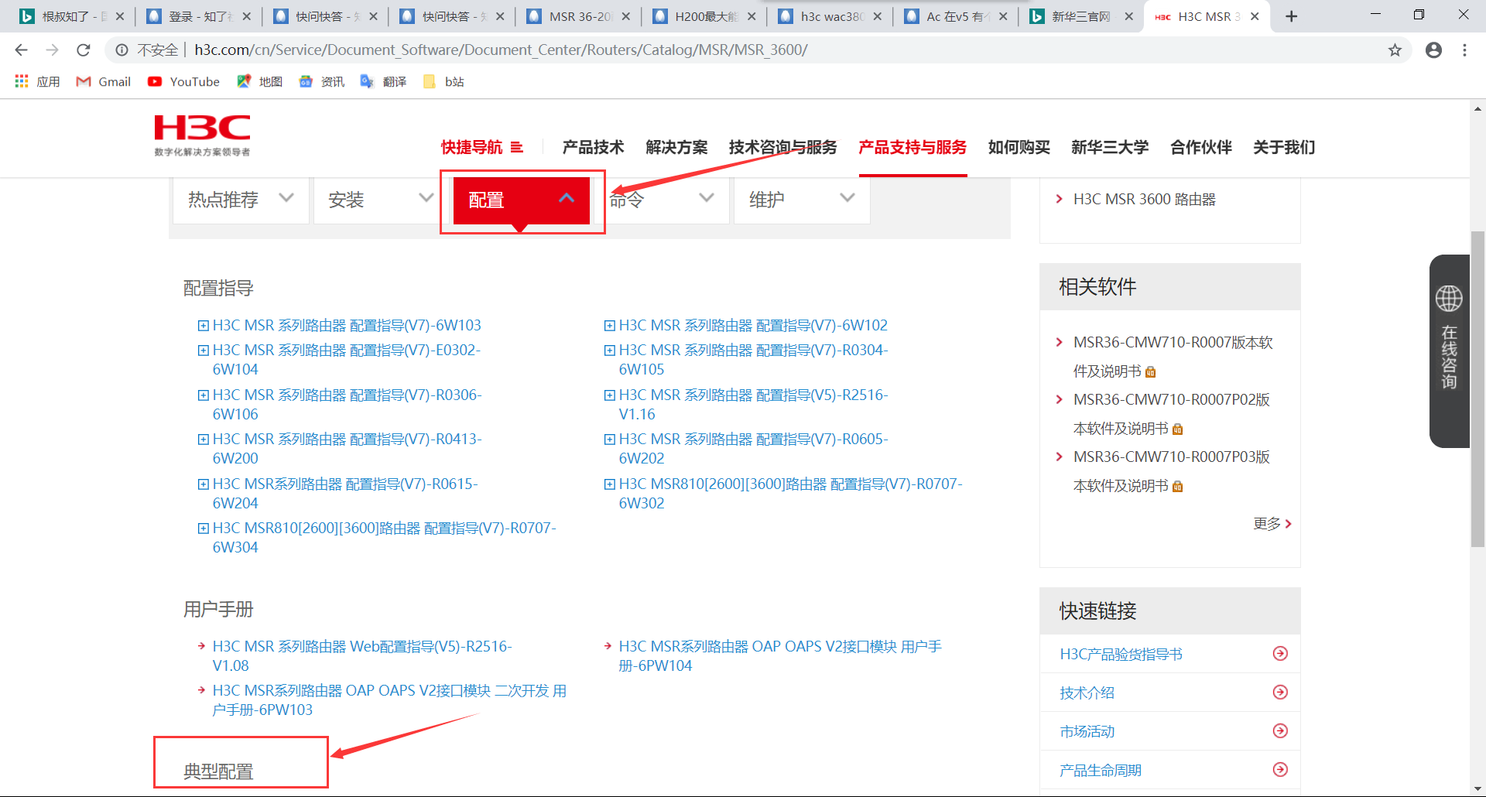Open the b站 bookmark folder
The height and width of the screenshot is (797, 1486).
pyautogui.click(x=443, y=81)
